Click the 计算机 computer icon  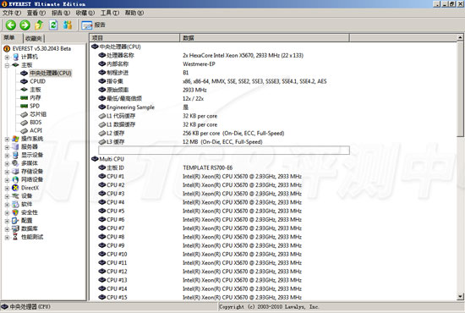(x=15, y=57)
